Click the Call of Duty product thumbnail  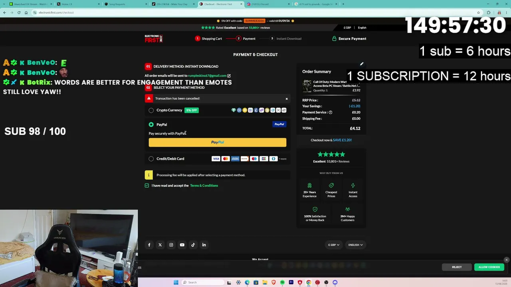[307, 86]
